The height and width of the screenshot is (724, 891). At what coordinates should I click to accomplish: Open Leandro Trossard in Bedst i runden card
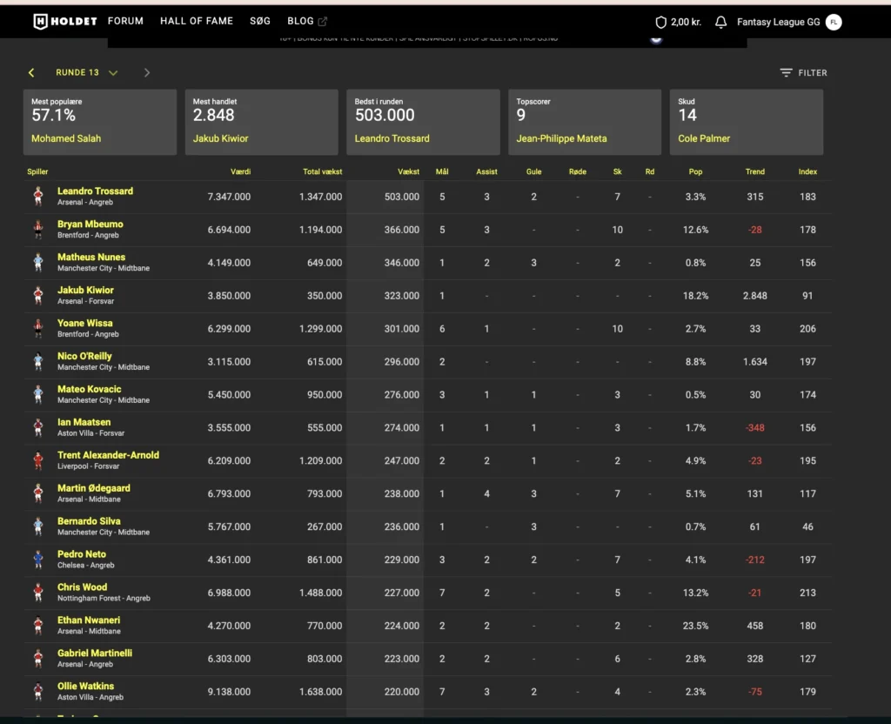click(392, 138)
